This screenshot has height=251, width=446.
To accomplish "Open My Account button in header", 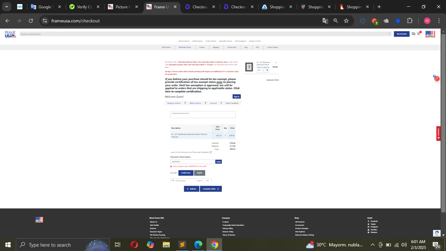I will click(402, 34).
